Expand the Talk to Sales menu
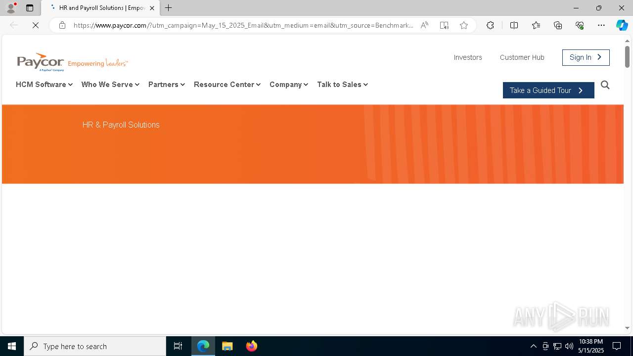Viewport: 633px width, 356px height. 342,85
